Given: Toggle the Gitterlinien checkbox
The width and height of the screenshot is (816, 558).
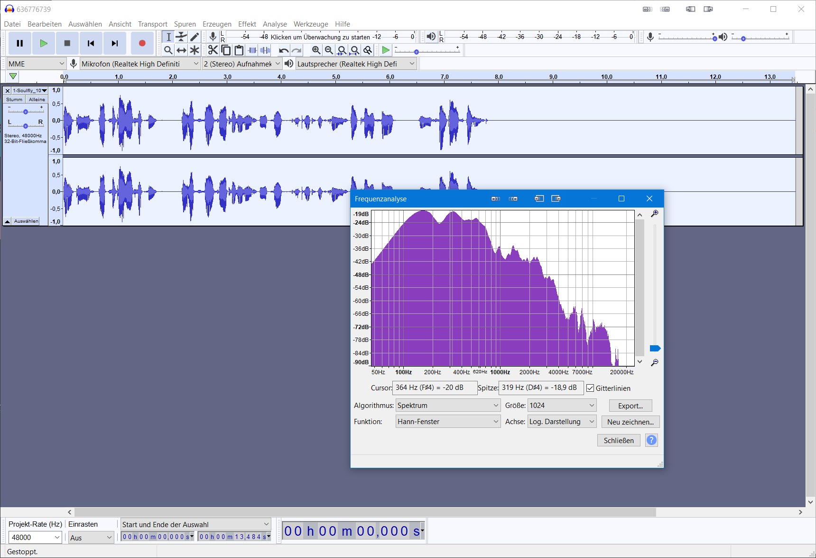Looking at the screenshot, I should [x=590, y=388].
